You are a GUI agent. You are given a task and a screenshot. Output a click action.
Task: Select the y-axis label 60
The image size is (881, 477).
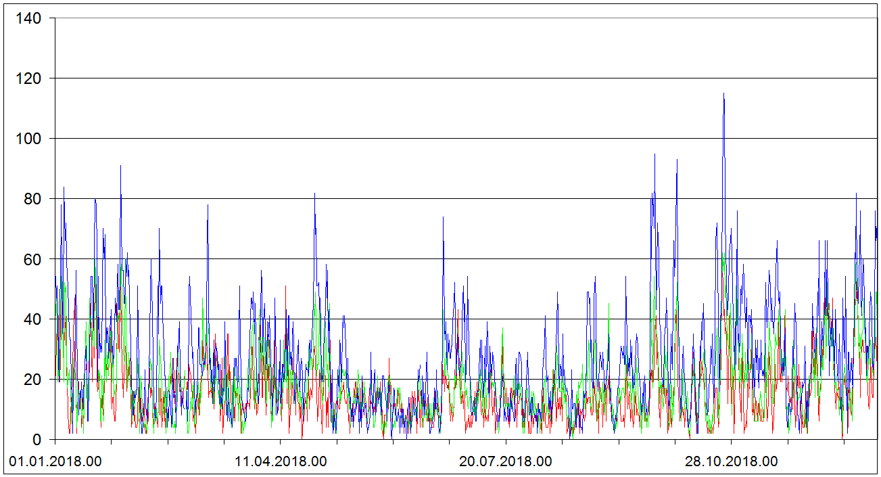32,259
